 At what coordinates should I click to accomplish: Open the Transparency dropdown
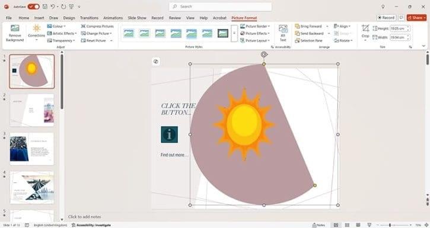(x=61, y=40)
